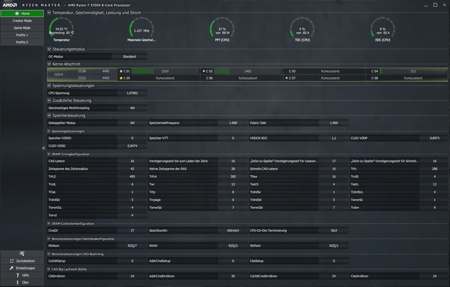450x287 pixels.
Task: Click the CCX1 4400 value
Action: 106,78
